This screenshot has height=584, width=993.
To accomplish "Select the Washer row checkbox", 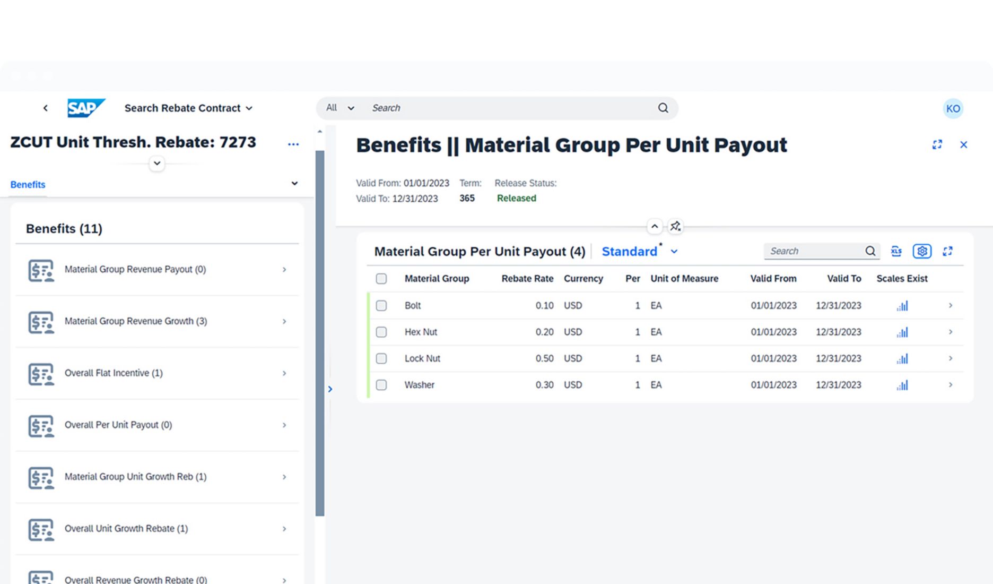I will point(381,385).
